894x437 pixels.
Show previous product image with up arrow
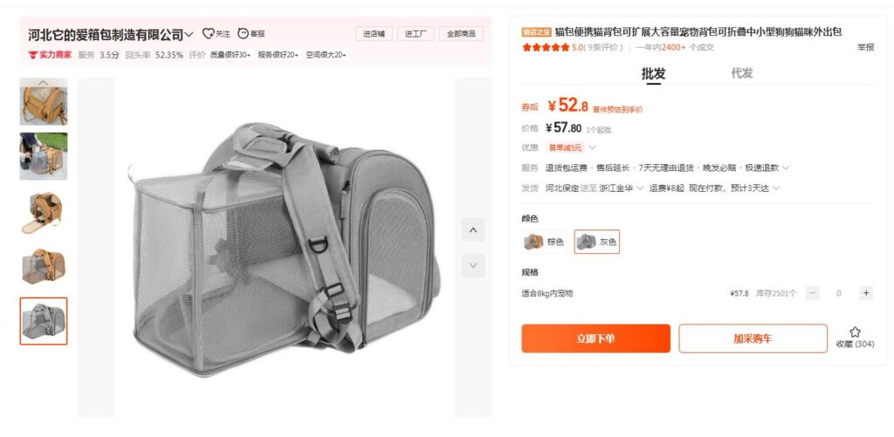click(473, 229)
